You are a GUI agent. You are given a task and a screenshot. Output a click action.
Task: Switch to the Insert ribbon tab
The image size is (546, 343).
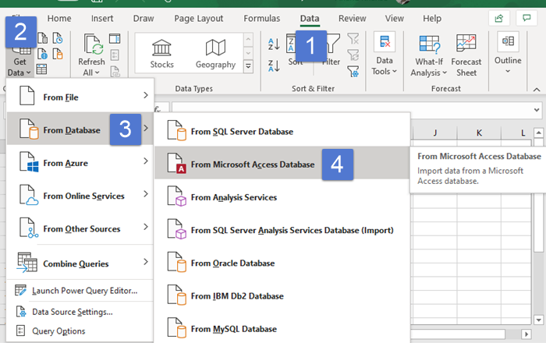pos(102,19)
